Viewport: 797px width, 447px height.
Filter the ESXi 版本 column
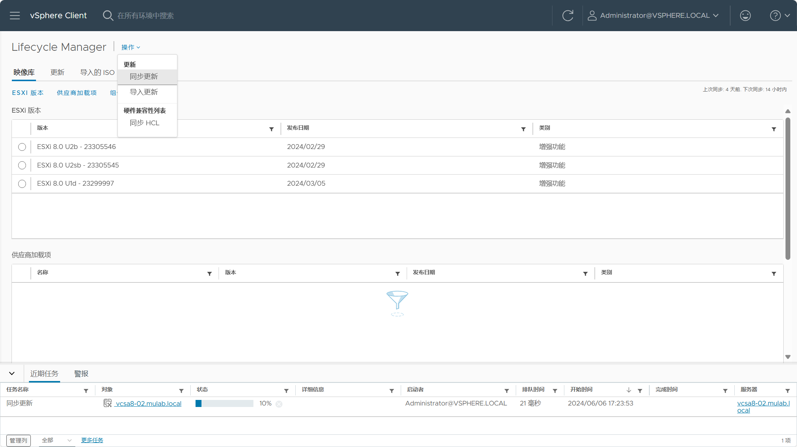tap(272, 129)
